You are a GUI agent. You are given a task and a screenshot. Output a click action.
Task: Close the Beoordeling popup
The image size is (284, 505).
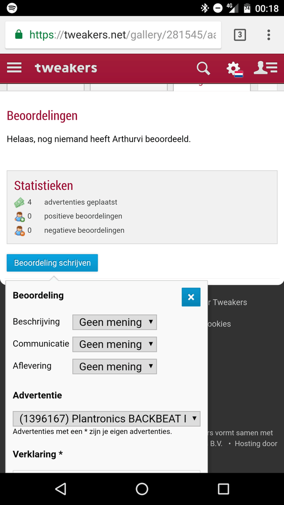[x=191, y=297]
